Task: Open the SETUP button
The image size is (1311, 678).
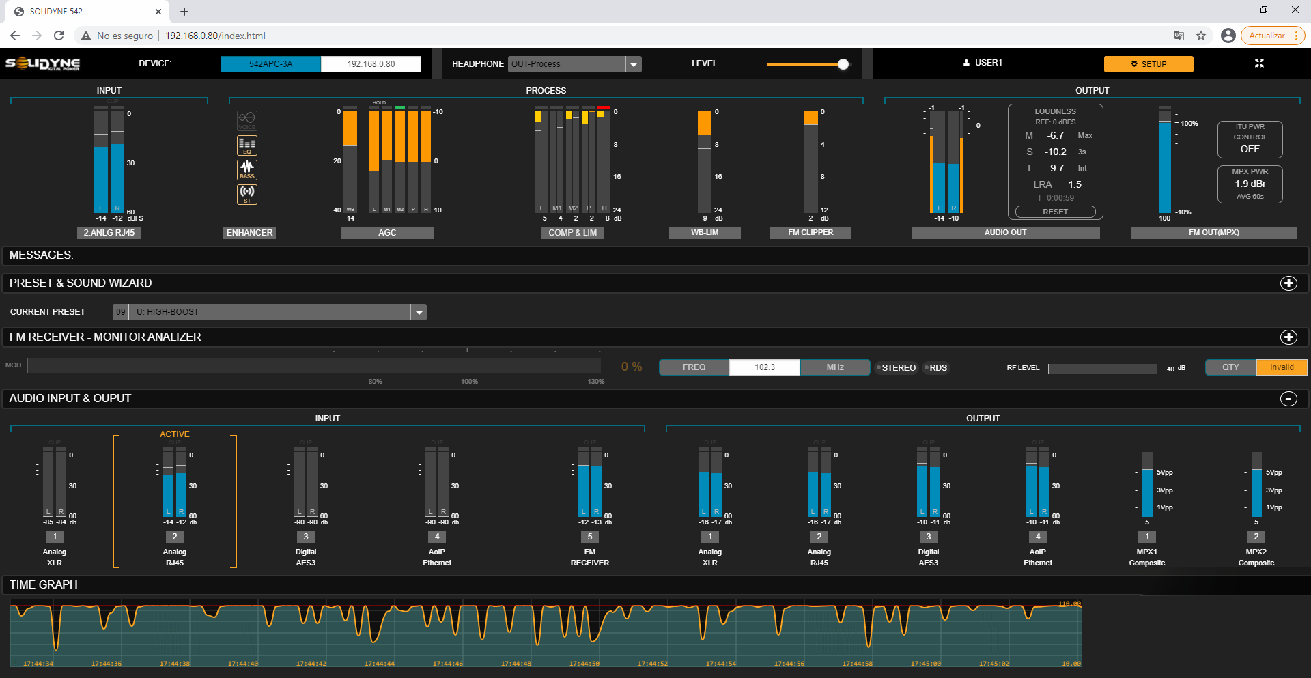Action: point(1148,64)
